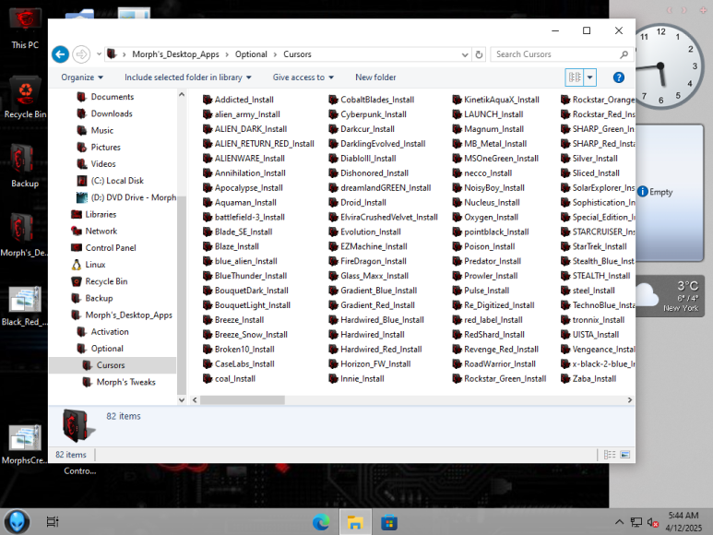Select Downloads in the navigation pane
This screenshot has width=713, height=535.
[x=112, y=113]
